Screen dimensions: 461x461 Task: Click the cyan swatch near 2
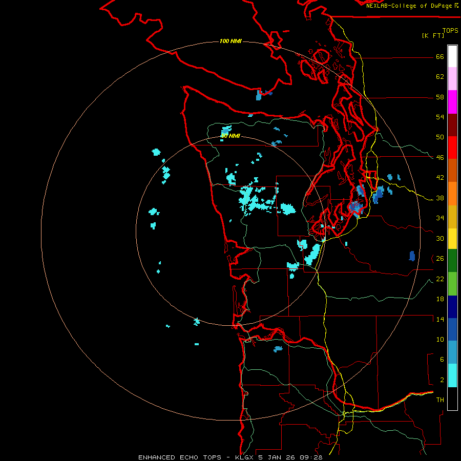[x=452, y=375]
